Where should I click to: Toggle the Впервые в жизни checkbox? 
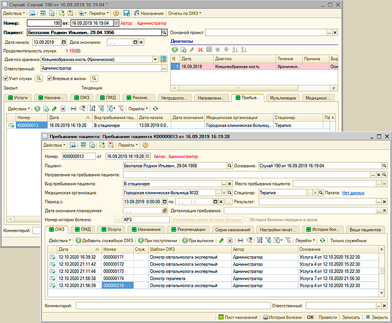tap(50, 79)
